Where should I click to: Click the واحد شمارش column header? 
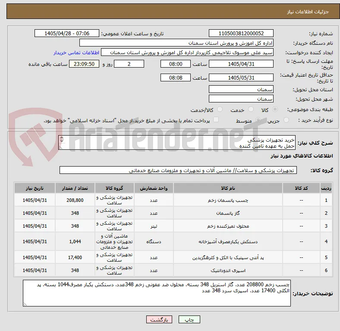point(154,188)
